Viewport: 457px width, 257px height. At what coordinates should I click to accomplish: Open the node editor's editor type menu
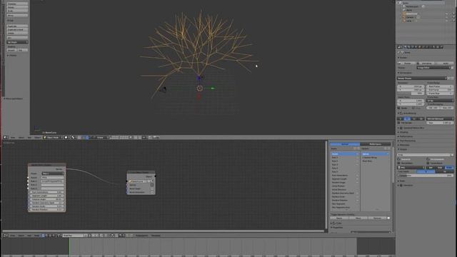click(6, 236)
